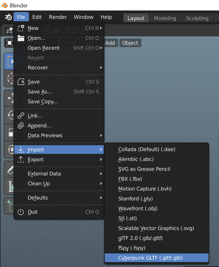Click the editor type icon in header
The width and height of the screenshot is (219, 267).
point(9,31)
